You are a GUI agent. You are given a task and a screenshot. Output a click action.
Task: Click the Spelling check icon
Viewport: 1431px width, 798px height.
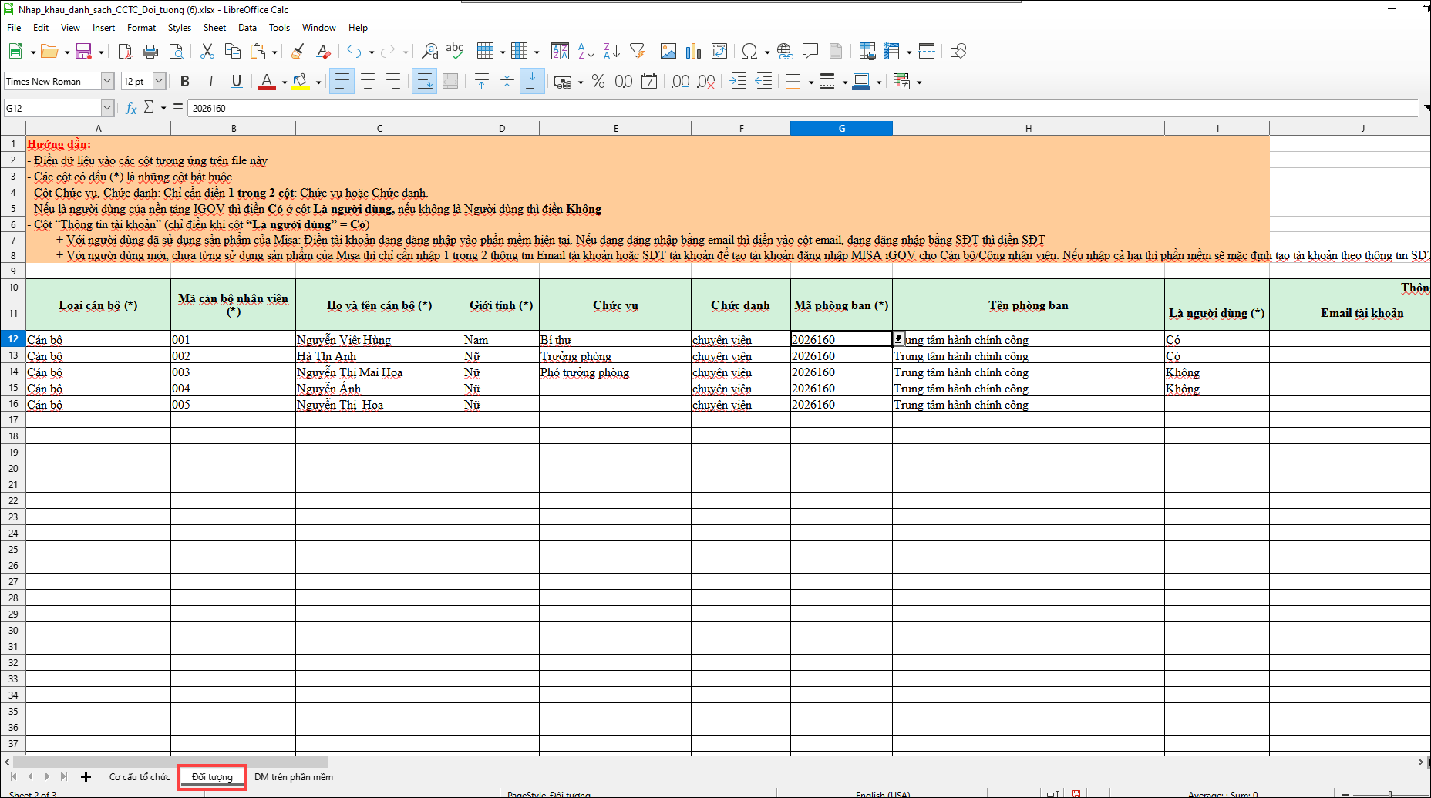[x=455, y=52]
